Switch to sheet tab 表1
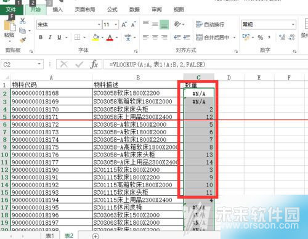Viewport: 308px width, 239px height. click(50, 235)
